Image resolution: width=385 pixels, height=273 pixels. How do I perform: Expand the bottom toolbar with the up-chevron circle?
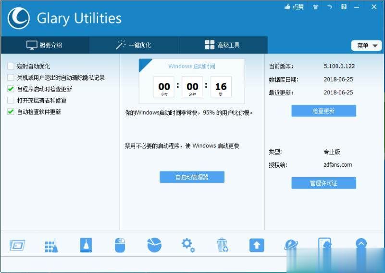pyautogui.click(x=361, y=243)
